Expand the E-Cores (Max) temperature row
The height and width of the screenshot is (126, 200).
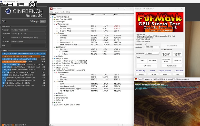click(x=57, y=31)
